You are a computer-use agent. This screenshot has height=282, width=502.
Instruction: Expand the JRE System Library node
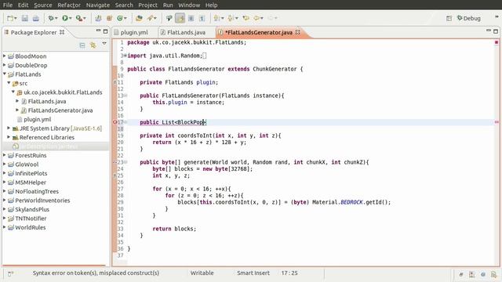[9, 128]
